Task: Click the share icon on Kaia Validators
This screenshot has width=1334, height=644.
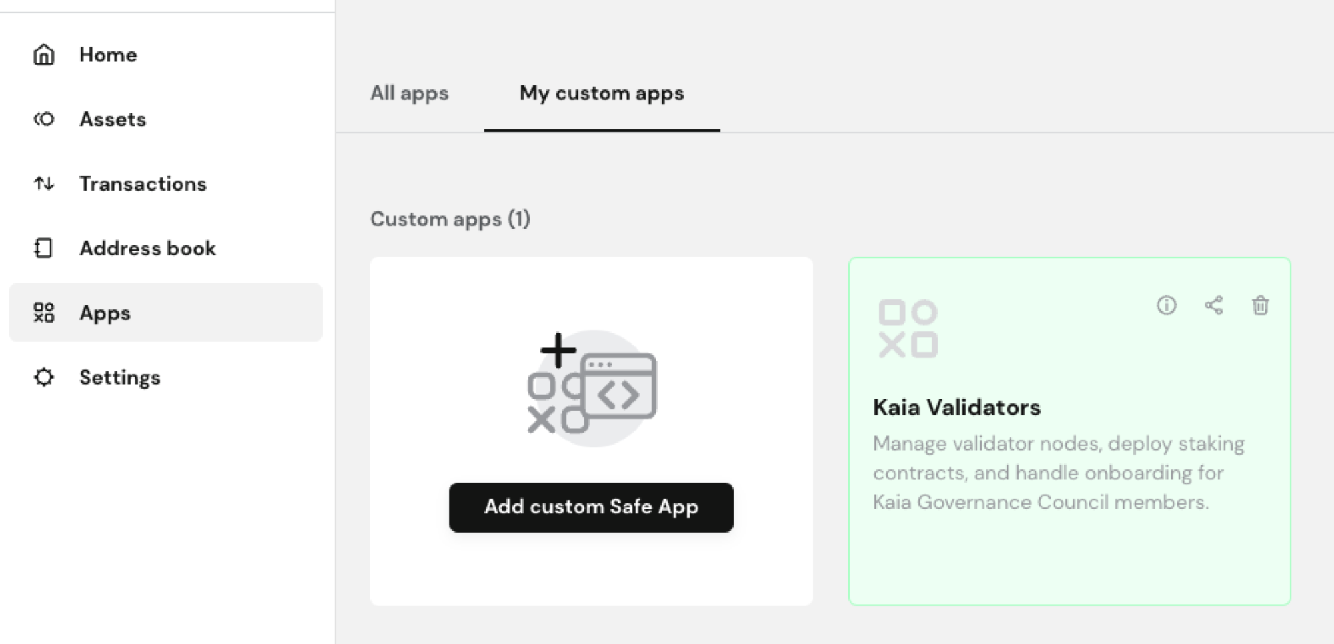Action: [1213, 305]
